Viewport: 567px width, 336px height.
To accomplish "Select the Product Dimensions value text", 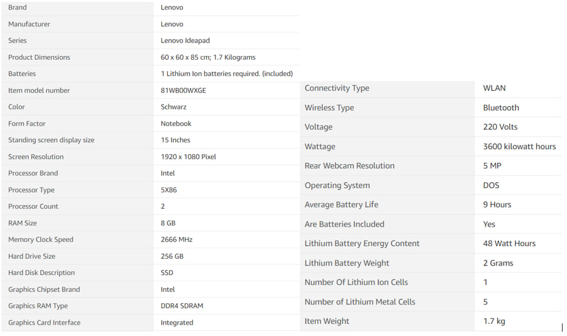I will [208, 57].
